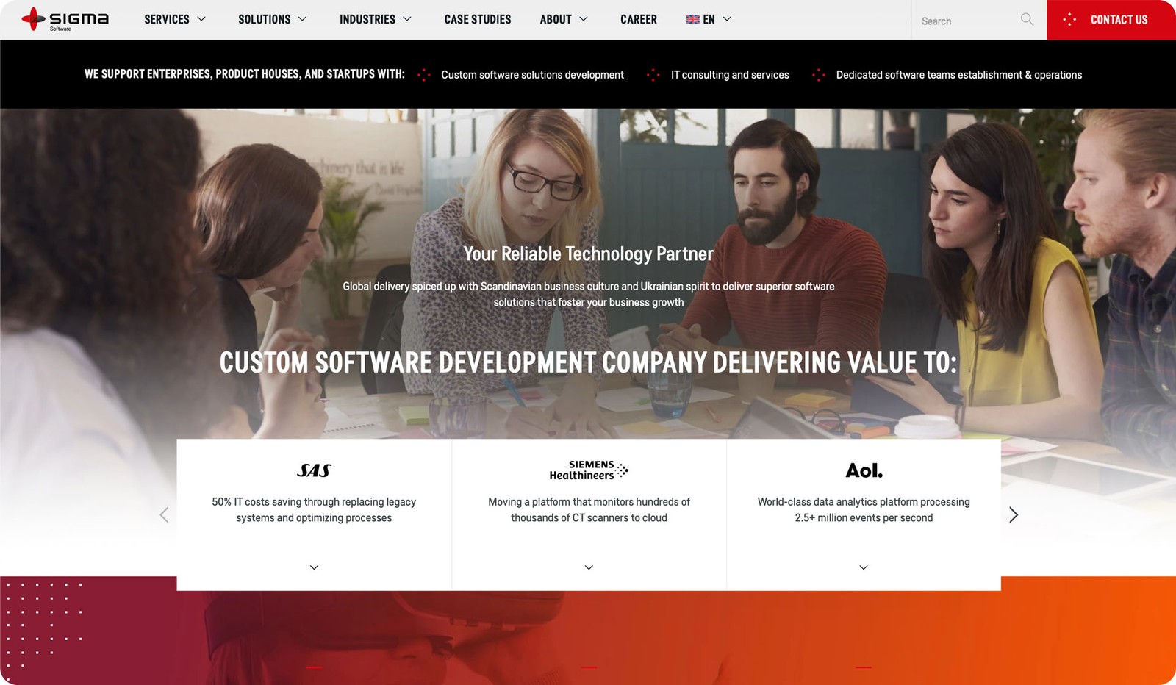1176x685 pixels.
Task: Go to next client carousel slide
Action: (1014, 514)
